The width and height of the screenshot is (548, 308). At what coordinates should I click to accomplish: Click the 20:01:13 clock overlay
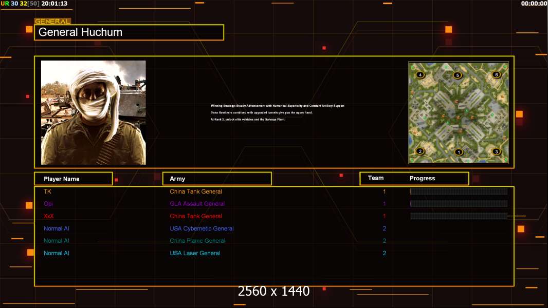pyautogui.click(x=54, y=4)
